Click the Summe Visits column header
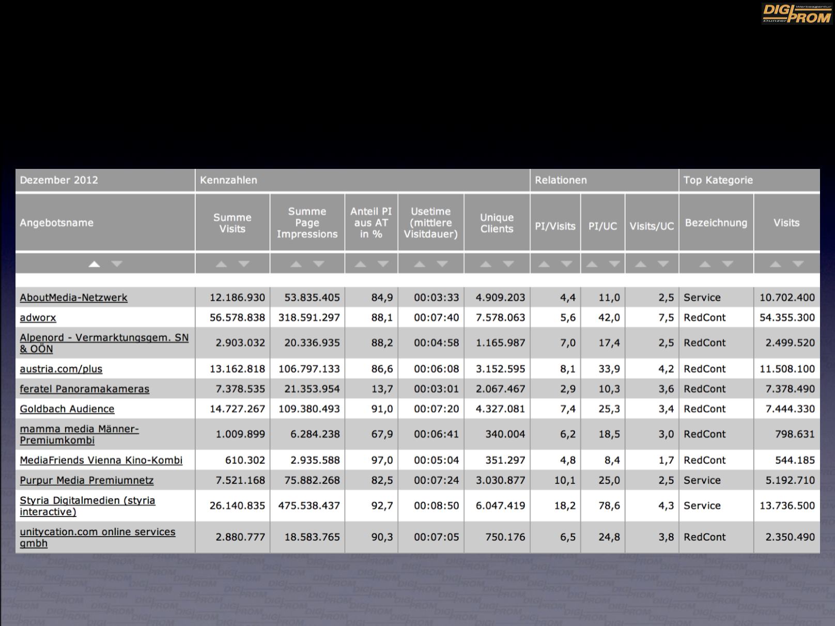The height and width of the screenshot is (626, 835). click(x=233, y=223)
